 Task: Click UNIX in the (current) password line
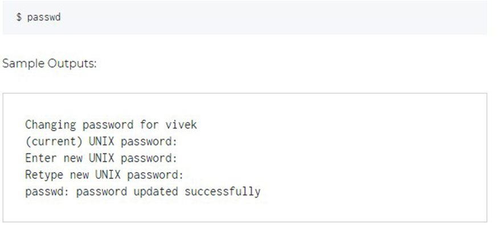coord(101,141)
